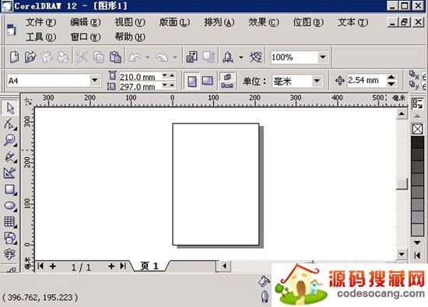The image size is (428, 307).
Task: Open the 效果(C) menu
Action: click(263, 22)
